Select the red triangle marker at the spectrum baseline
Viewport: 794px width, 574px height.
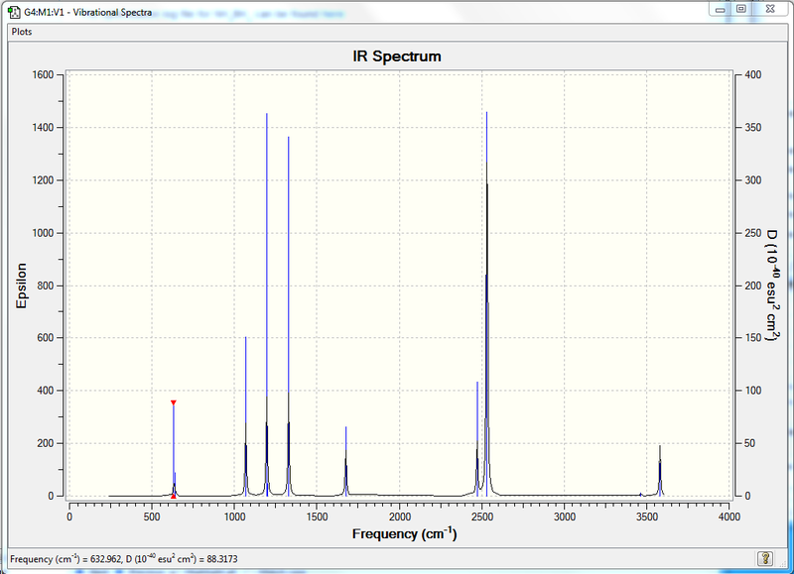pyautogui.click(x=173, y=497)
